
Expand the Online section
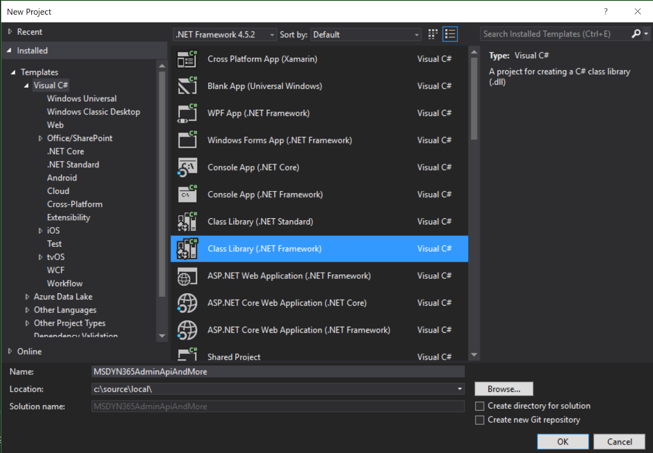(x=10, y=351)
